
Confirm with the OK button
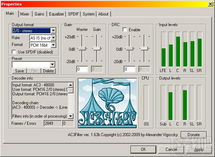point(143,149)
